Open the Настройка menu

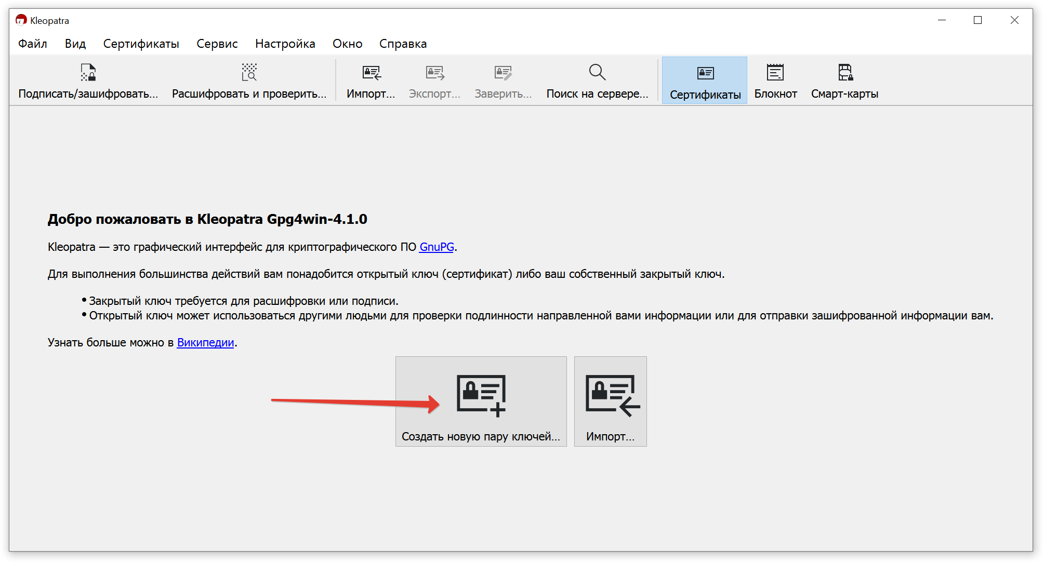click(x=285, y=44)
